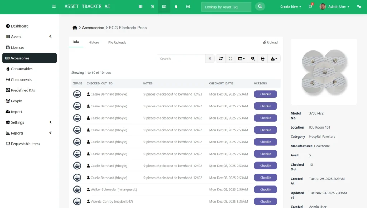
Task: Open Licenses via top floppy-disk icon
Action: click(x=152, y=6)
